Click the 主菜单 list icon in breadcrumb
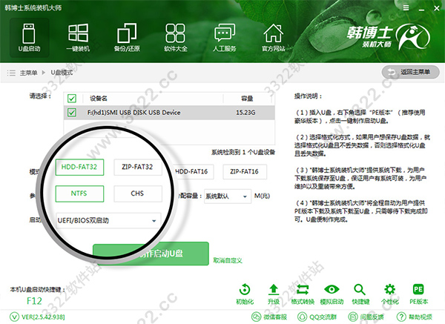Screen dimensions: 445x324 coord(11,73)
